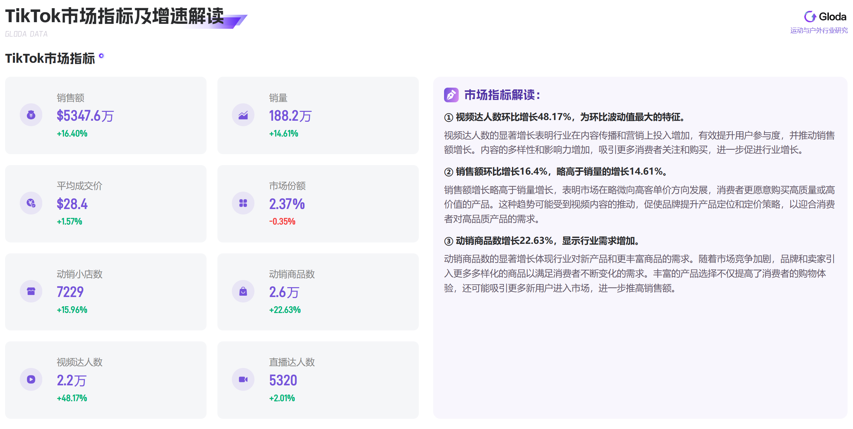Click the shop icon beside 动销小店数
This screenshot has height=429, width=853.
point(31,291)
